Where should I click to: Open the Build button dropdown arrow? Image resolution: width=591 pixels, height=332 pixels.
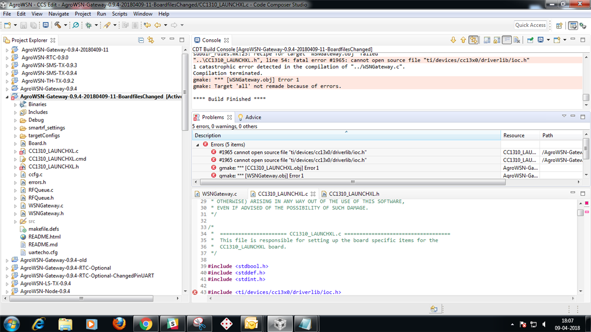coord(65,25)
